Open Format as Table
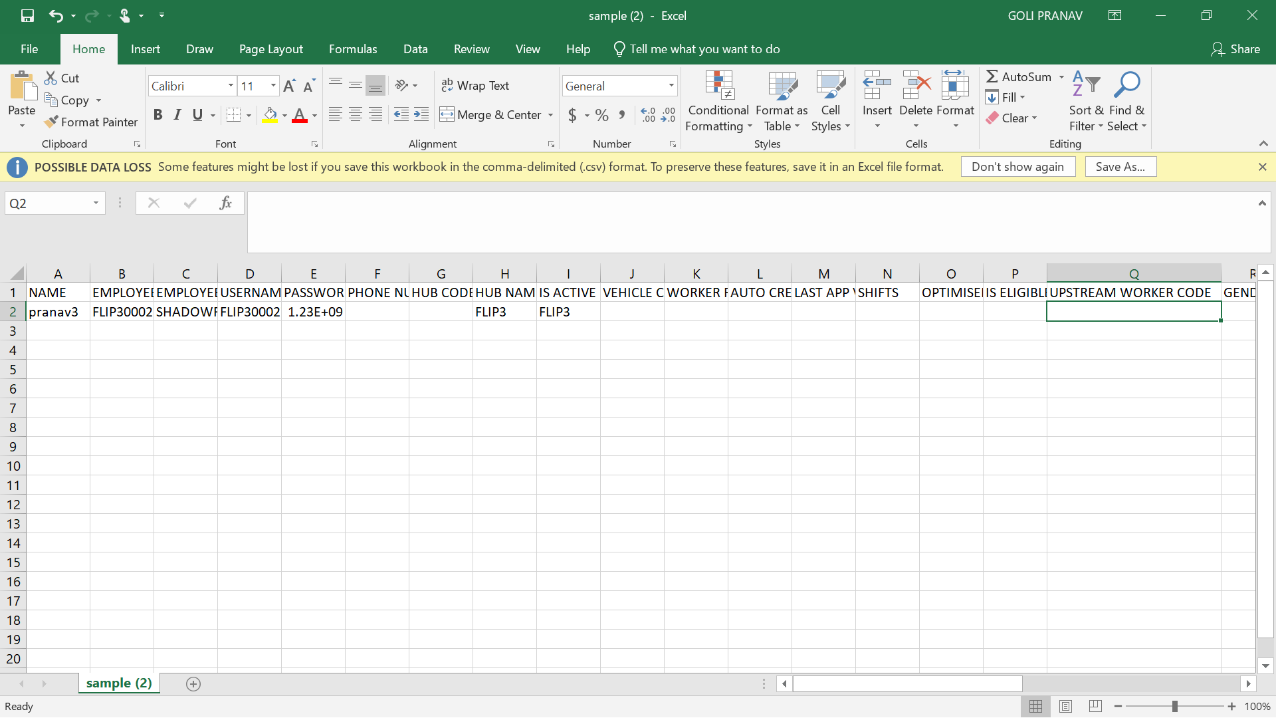 (782, 102)
